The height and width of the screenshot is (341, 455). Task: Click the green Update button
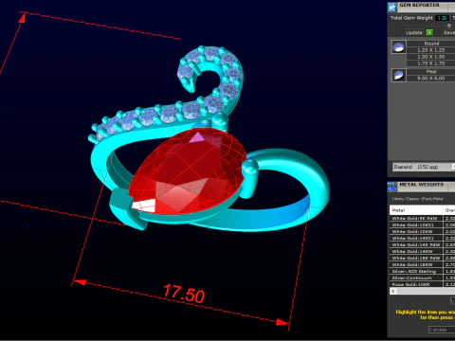click(429, 32)
